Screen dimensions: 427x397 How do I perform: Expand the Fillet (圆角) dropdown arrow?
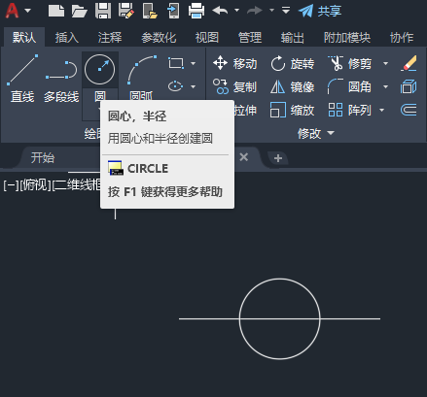(385, 86)
